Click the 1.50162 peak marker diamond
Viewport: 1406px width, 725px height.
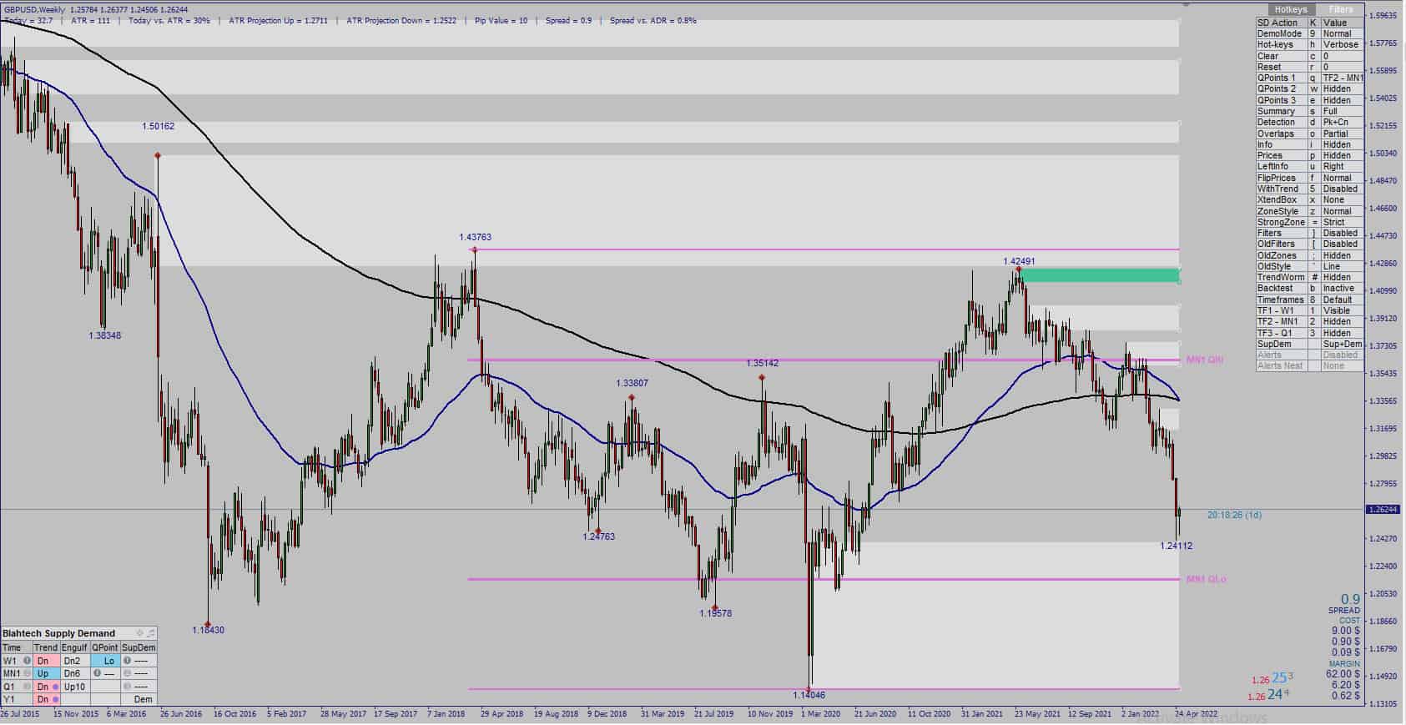158,156
